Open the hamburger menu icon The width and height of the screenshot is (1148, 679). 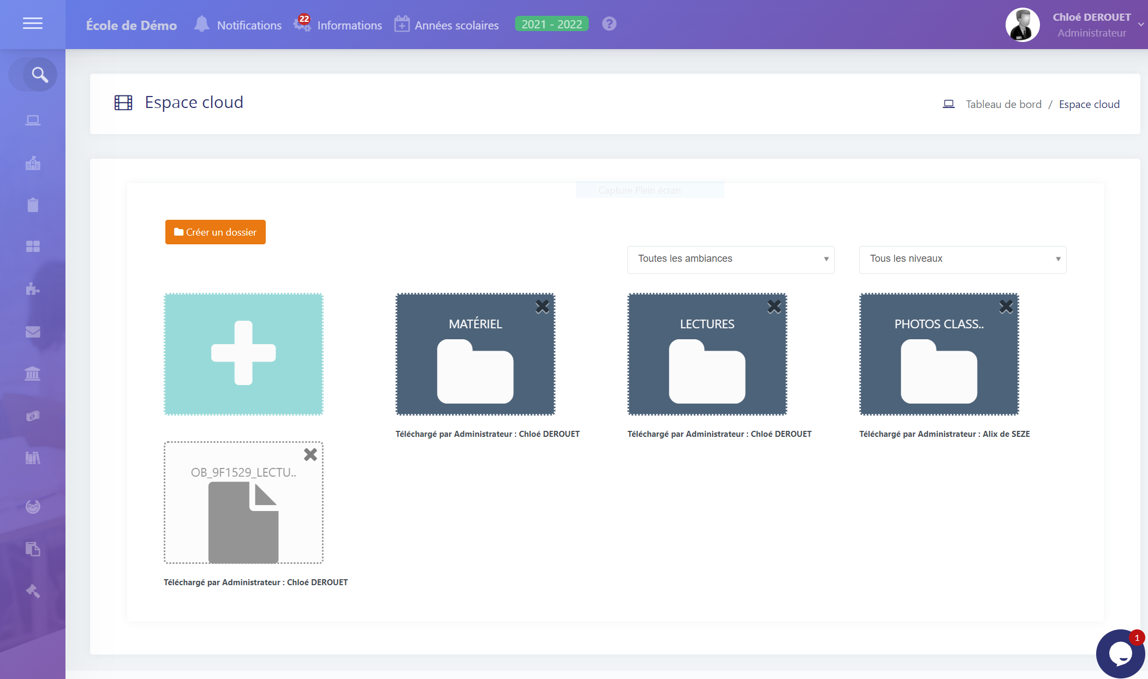click(33, 23)
